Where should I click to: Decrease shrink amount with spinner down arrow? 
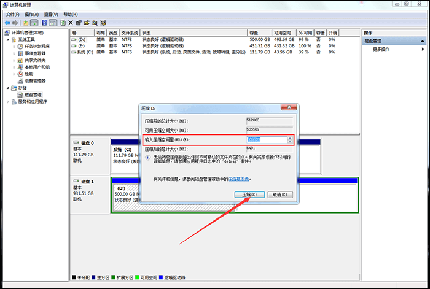click(x=290, y=142)
